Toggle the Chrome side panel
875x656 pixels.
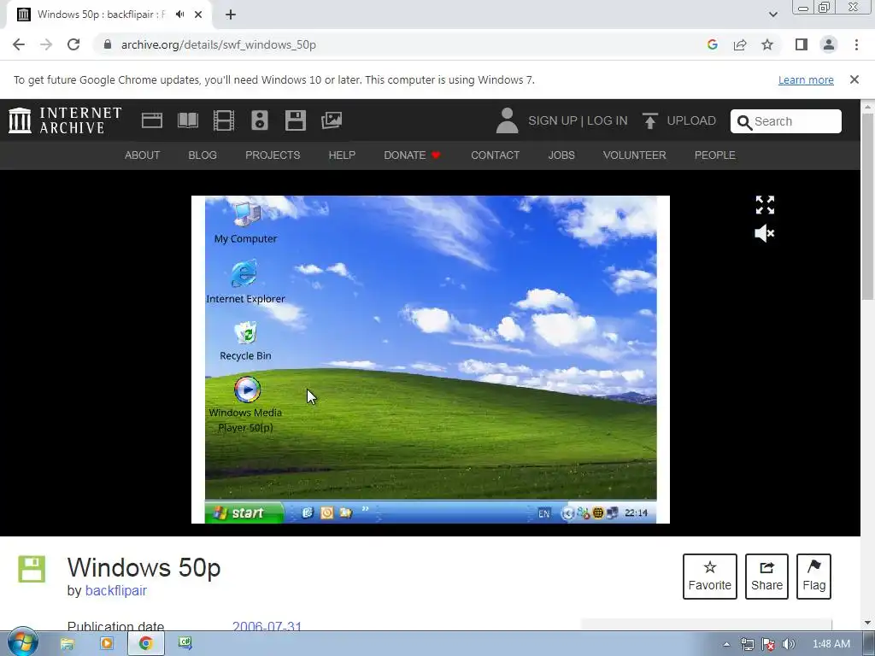pyautogui.click(x=802, y=44)
